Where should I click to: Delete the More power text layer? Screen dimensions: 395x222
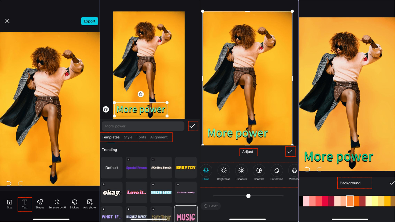pyautogui.click(x=141, y=94)
